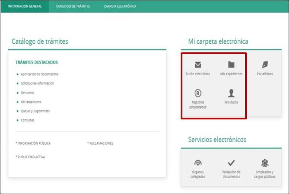Image resolution: width=289 pixels, height=194 pixels.
Task: Click the Mis expedientes folder icon
Action: [x=231, y=65]
